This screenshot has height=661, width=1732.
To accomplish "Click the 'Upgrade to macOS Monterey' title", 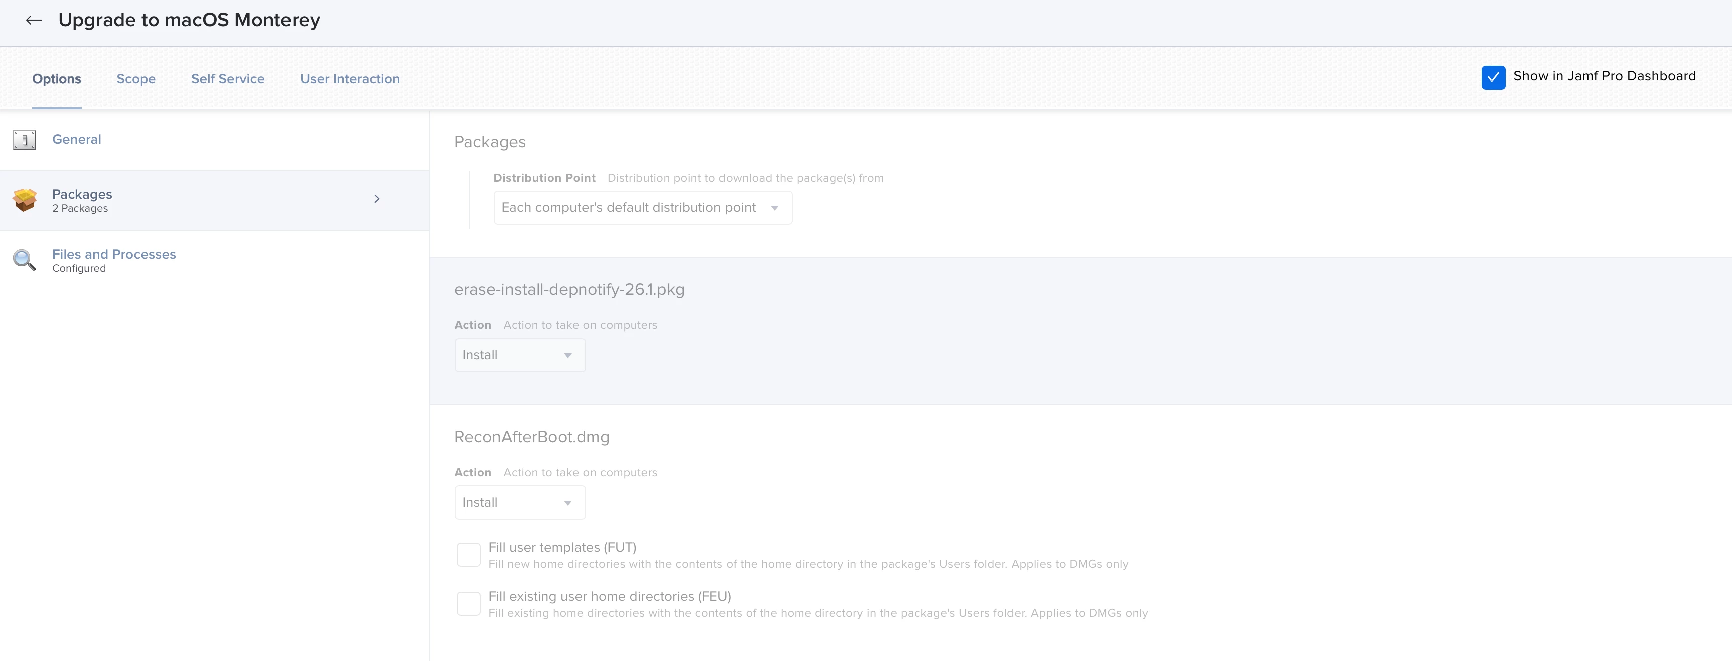I will (x=189, y=20).
